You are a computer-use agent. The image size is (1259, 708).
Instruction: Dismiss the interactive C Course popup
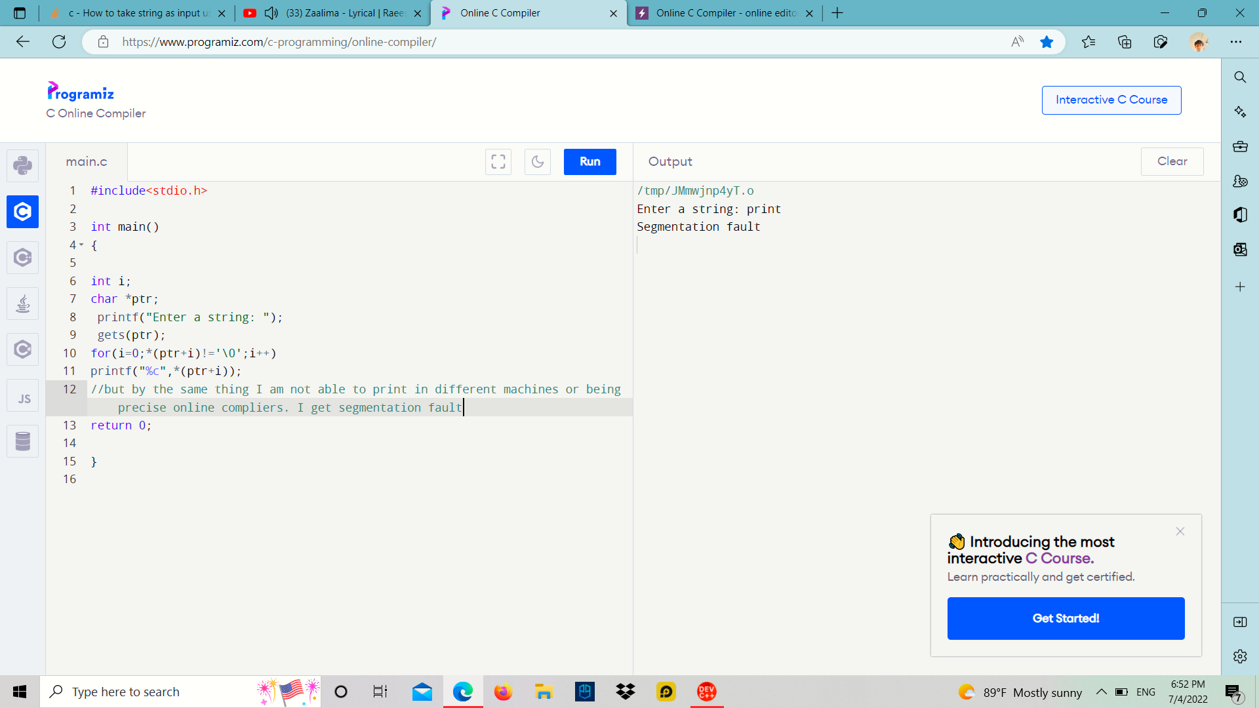(x=1181, y=530)
